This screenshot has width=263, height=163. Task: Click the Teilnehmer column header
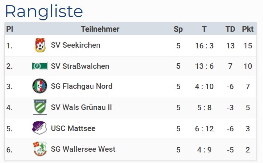click(100, 29)
